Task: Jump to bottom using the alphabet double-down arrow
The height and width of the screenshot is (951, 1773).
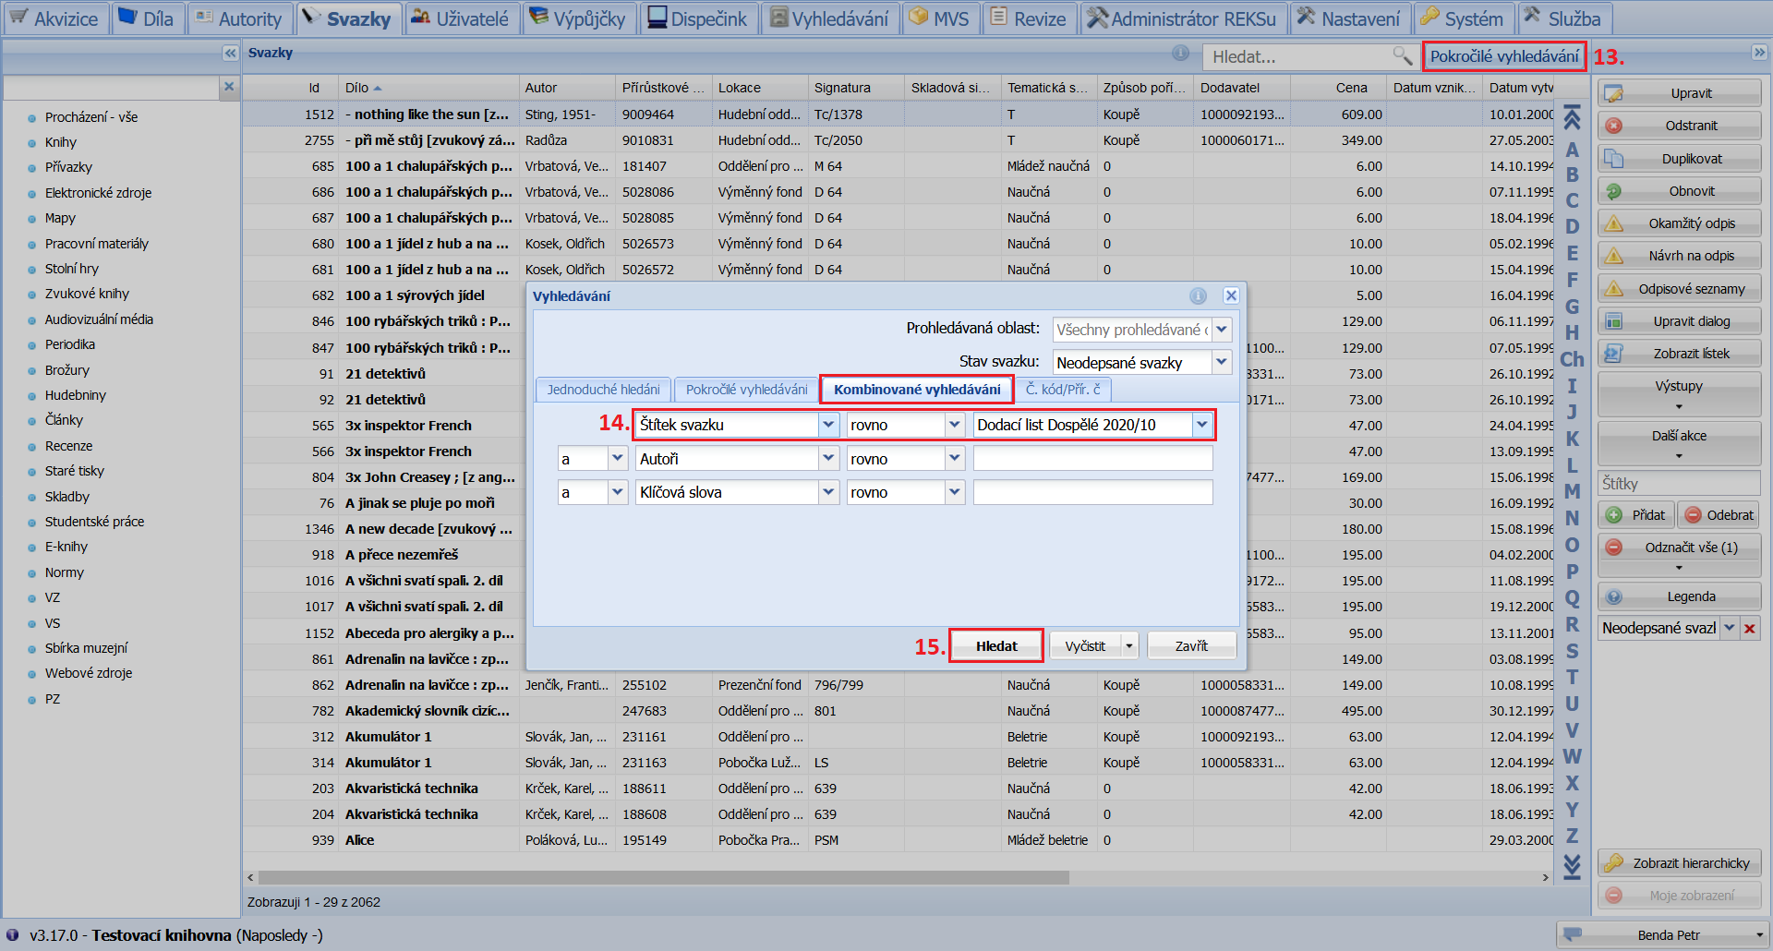Action: [1572, 865]
